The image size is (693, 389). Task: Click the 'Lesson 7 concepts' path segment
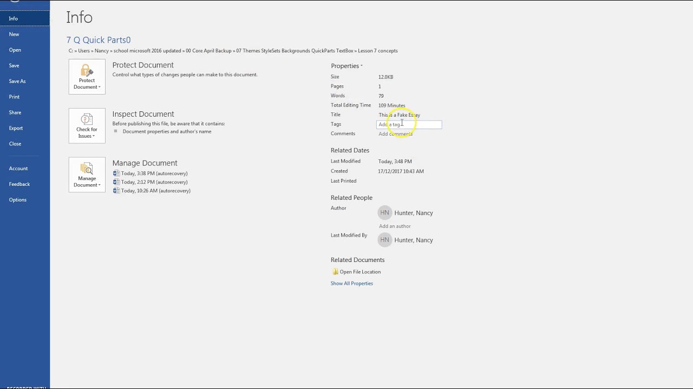(x=378, y=51)
